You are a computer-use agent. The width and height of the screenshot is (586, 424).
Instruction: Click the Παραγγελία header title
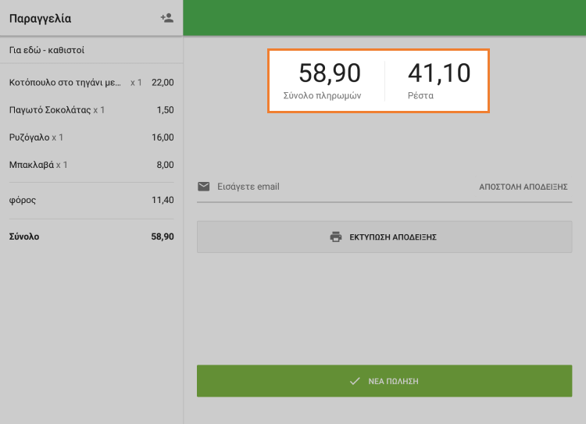coord(40,18)
